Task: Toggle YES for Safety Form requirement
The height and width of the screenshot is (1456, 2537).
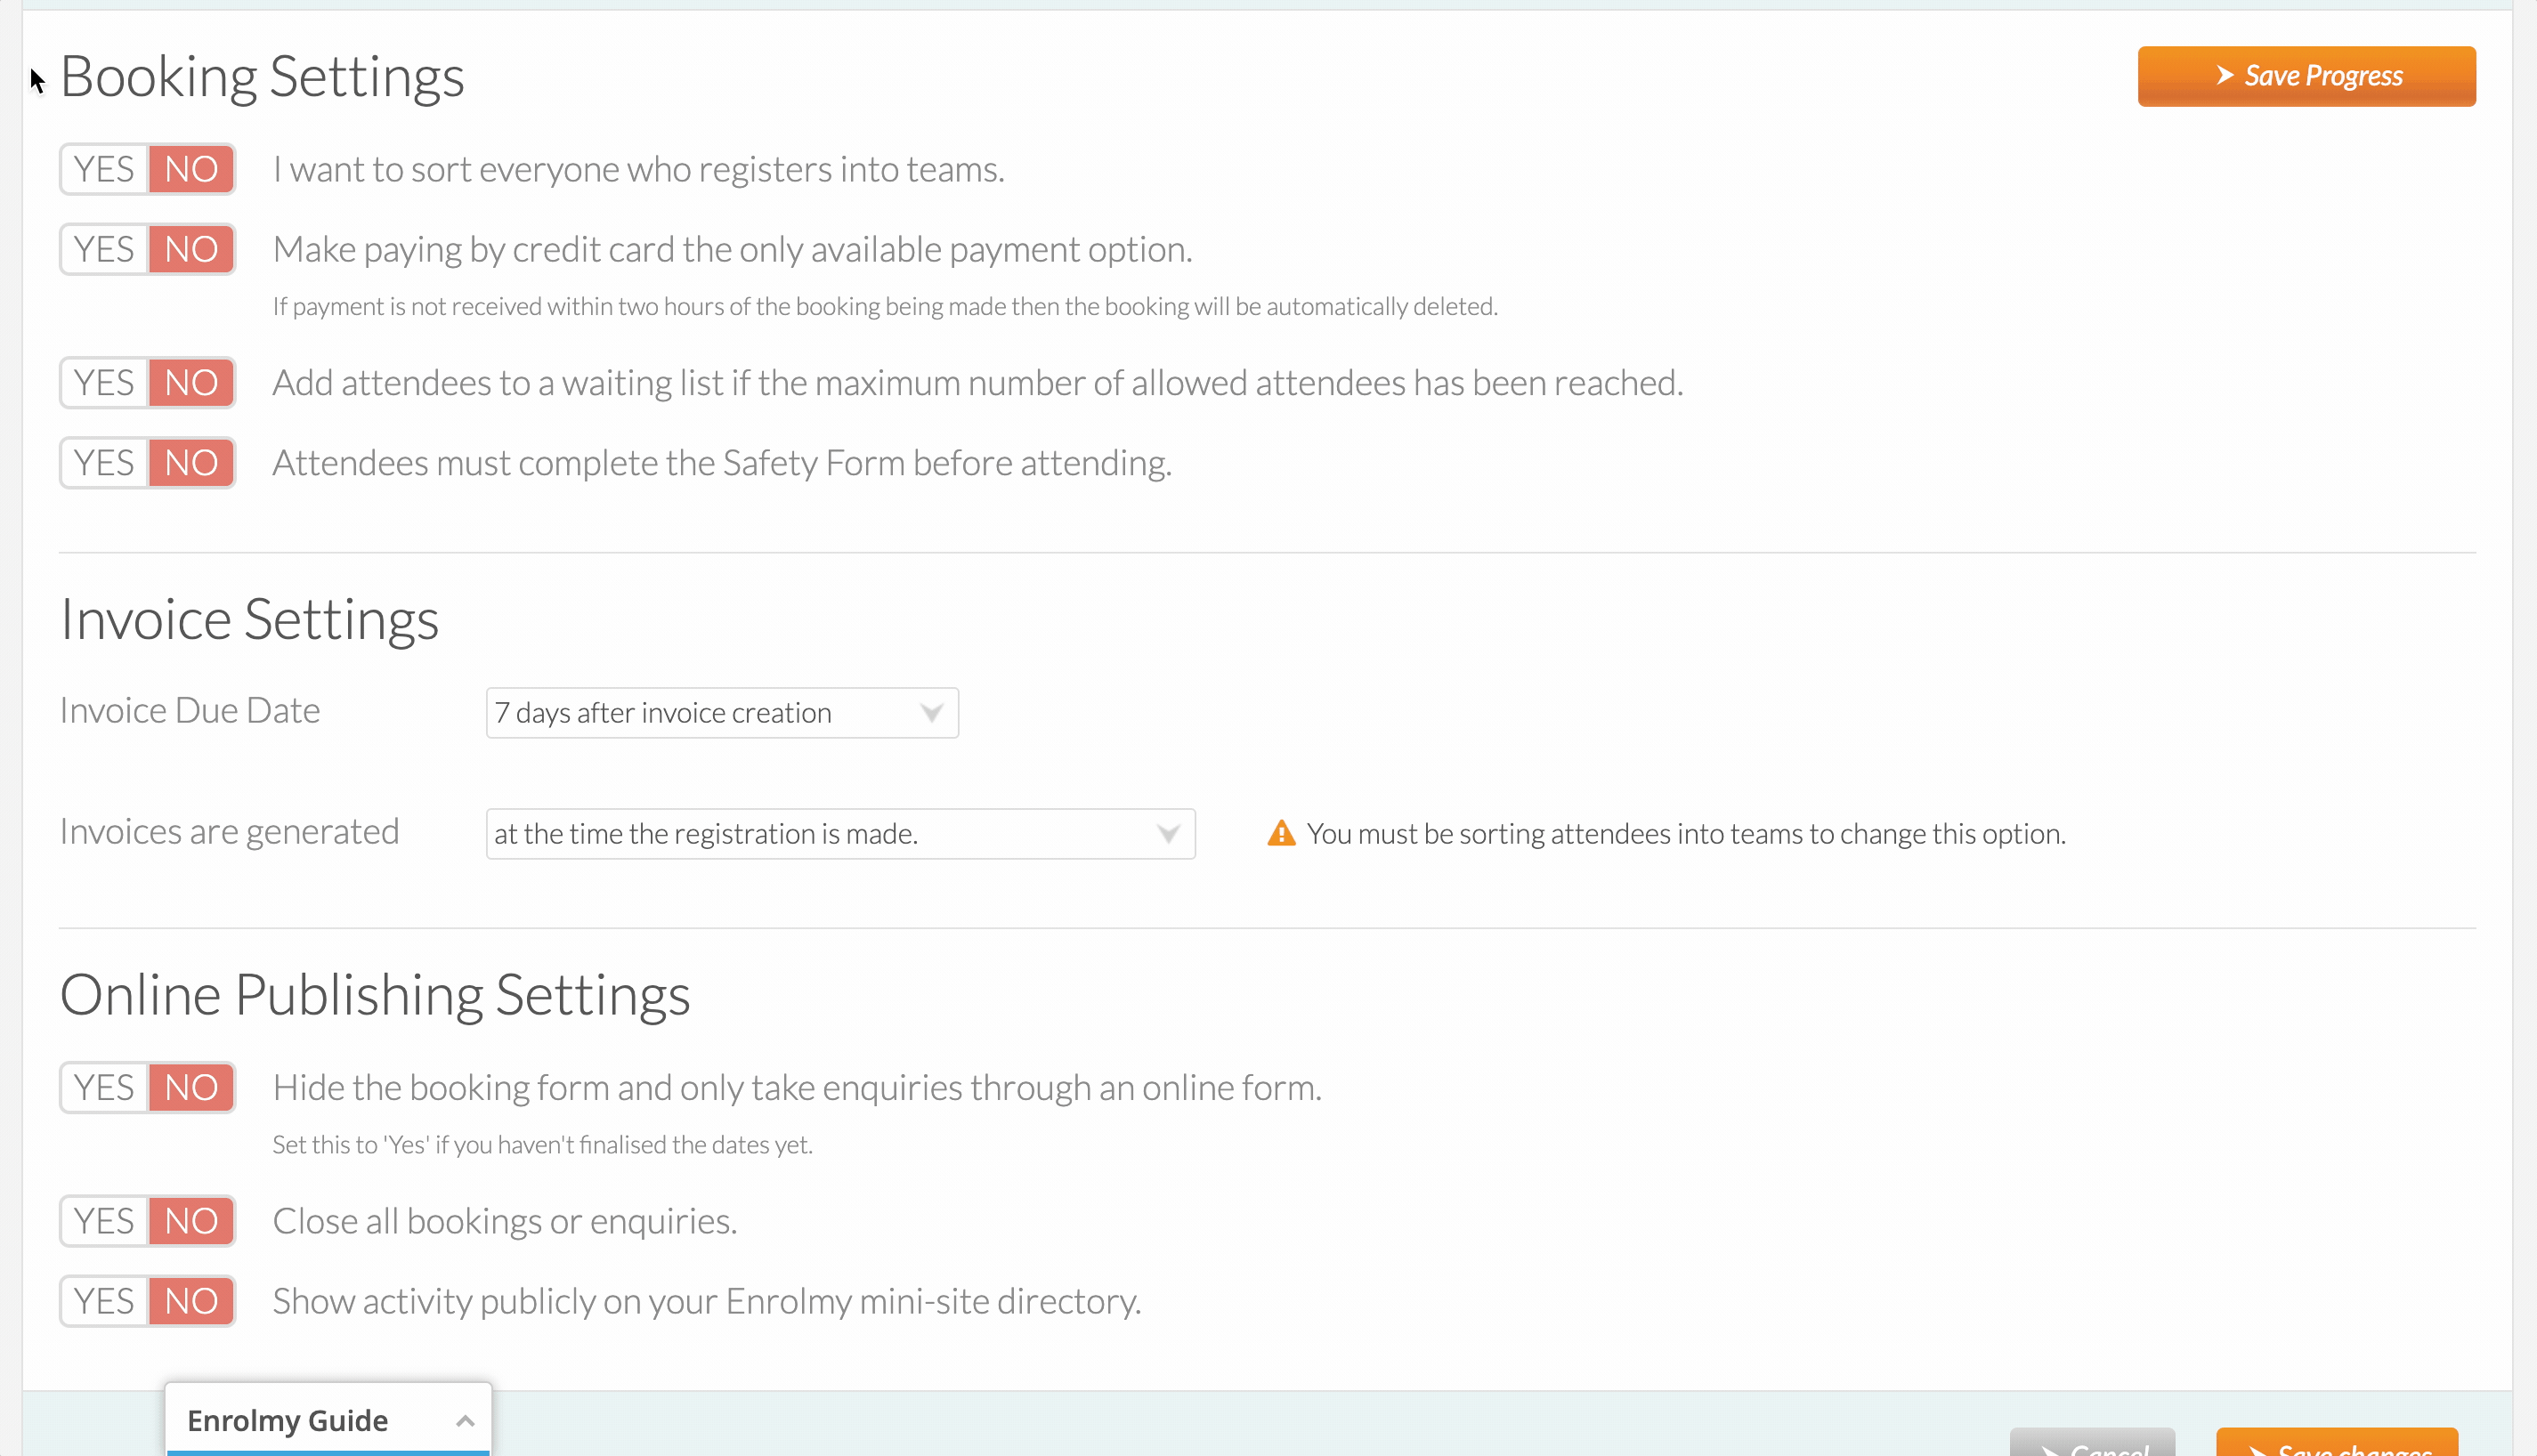Action: pyautogui.click(x=104, y=463)
